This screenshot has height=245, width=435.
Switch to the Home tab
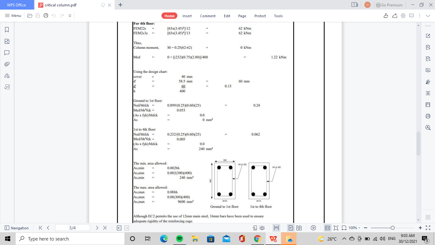(x=169, y=16)
